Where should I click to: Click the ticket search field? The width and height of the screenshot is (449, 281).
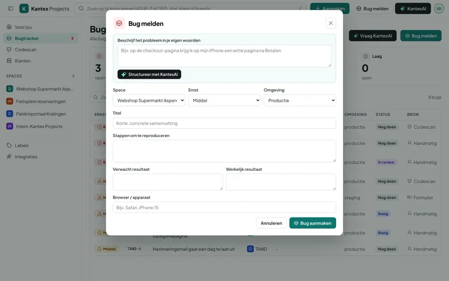tap(190, 8)
